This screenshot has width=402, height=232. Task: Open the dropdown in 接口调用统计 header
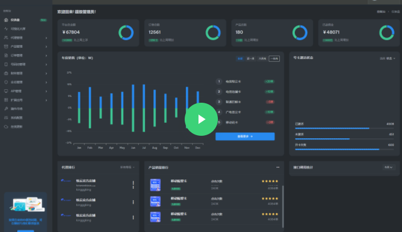388,167
